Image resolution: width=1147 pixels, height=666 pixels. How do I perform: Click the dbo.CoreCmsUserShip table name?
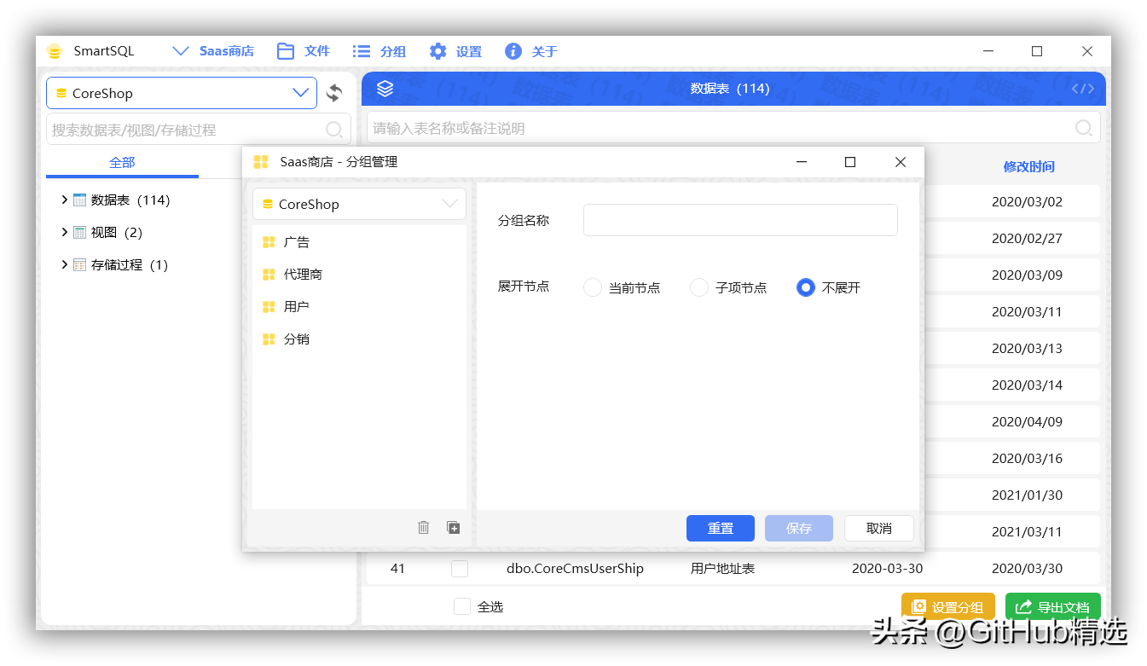pyautogui.click(x=575, y=569)
